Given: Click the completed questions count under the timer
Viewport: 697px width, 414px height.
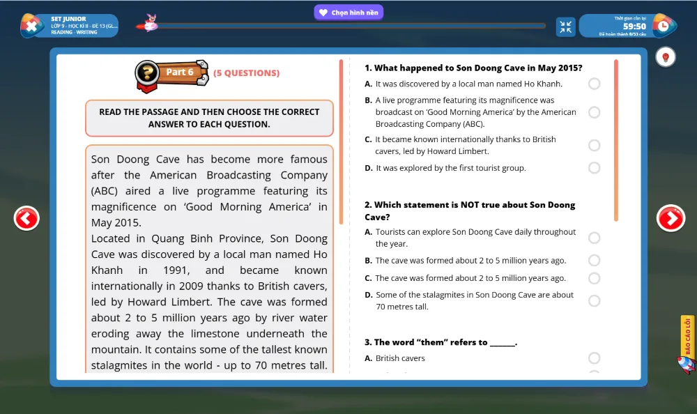Looking at the screenshot, I should click(622, 34).
